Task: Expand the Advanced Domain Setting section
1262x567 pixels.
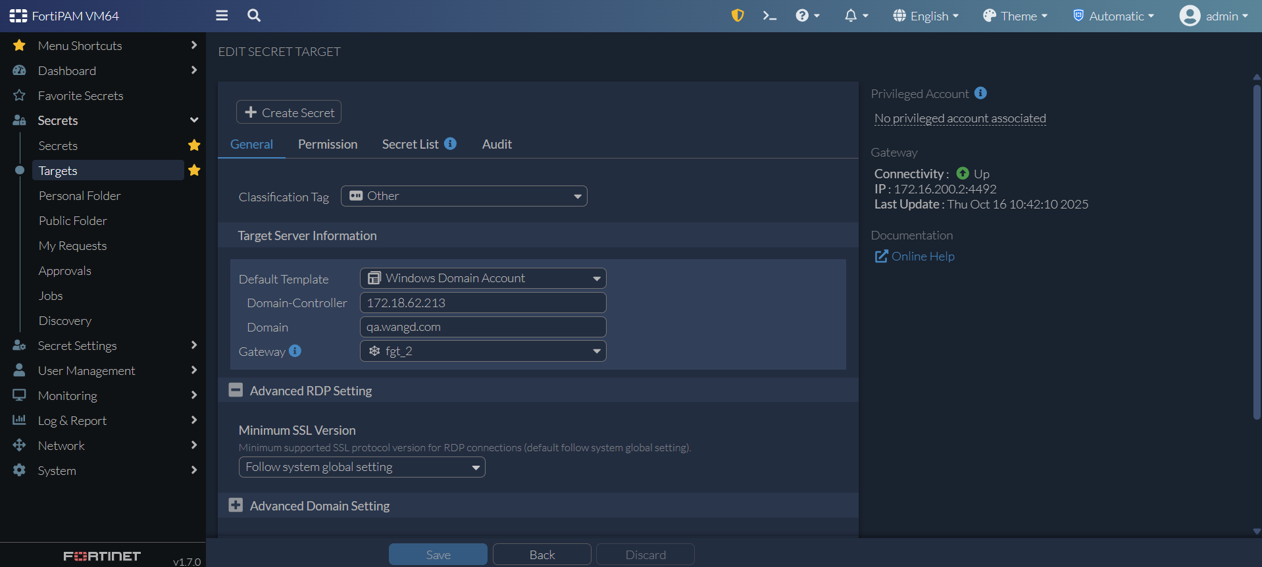Action: 236,505
